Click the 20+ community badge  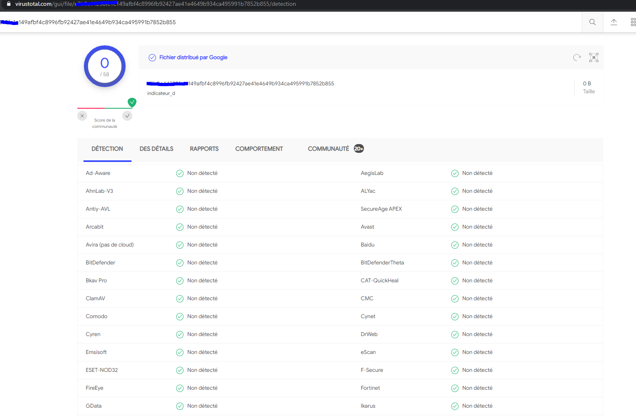(359, 149)
